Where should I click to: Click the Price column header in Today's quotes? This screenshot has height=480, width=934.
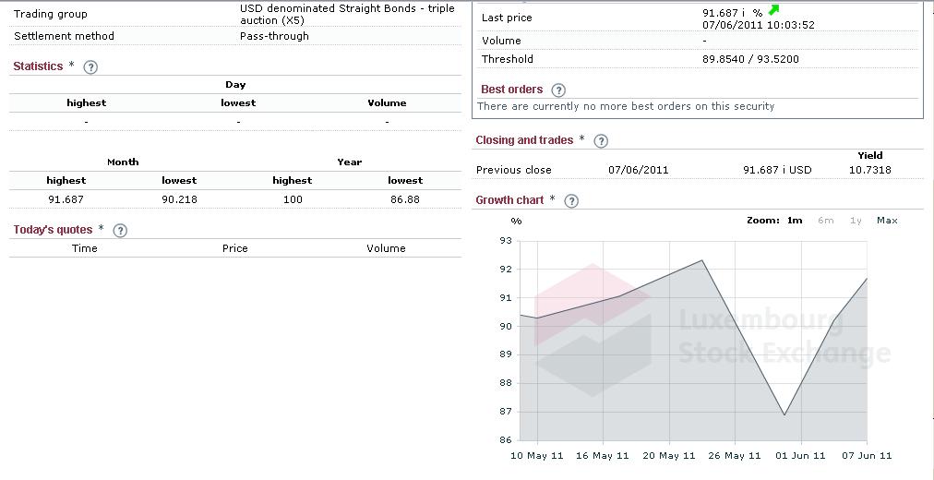(235, 248)
